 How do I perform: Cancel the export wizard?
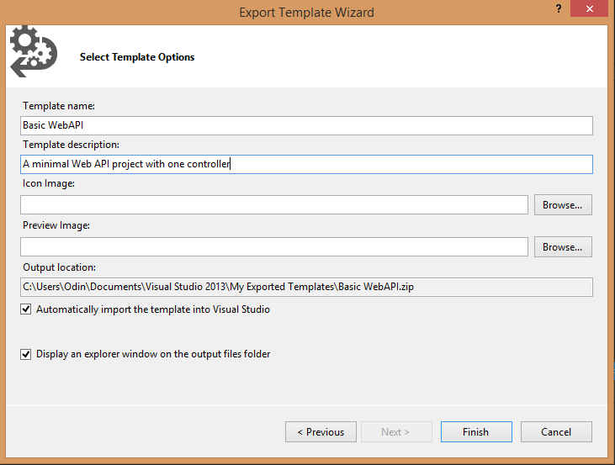(556, 431)
